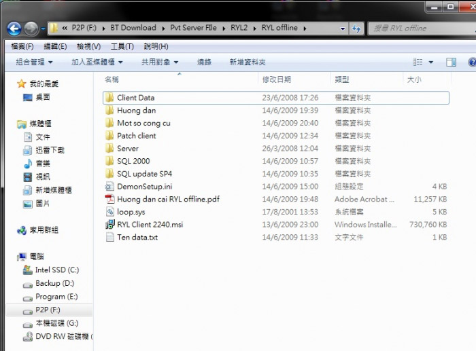Select the DemonSetup.ini file

coord(144,187)
